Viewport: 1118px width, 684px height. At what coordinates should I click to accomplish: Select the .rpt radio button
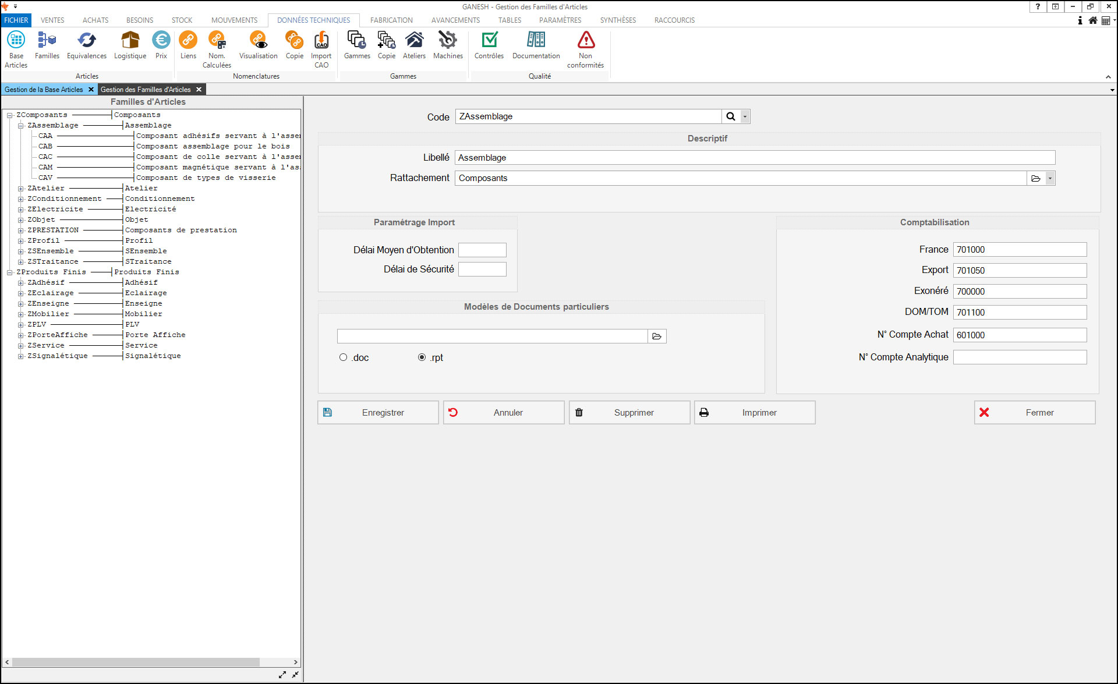click(x=422, y=357)
